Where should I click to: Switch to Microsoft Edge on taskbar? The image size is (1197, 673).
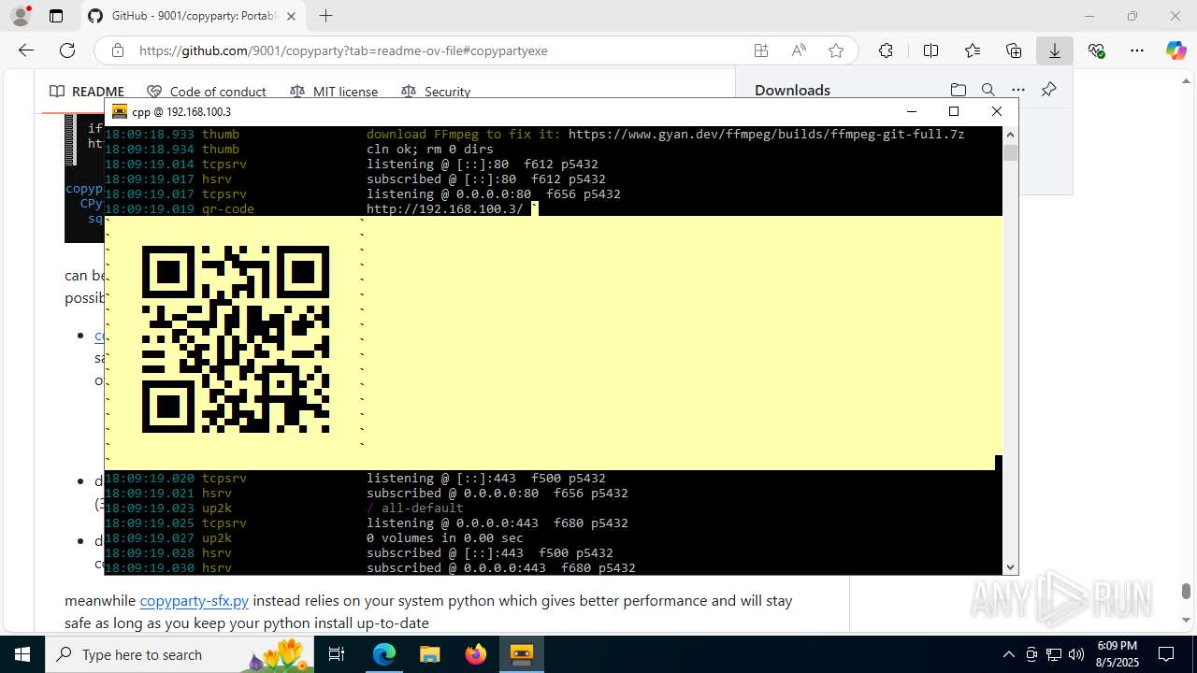tap(384, 654)
